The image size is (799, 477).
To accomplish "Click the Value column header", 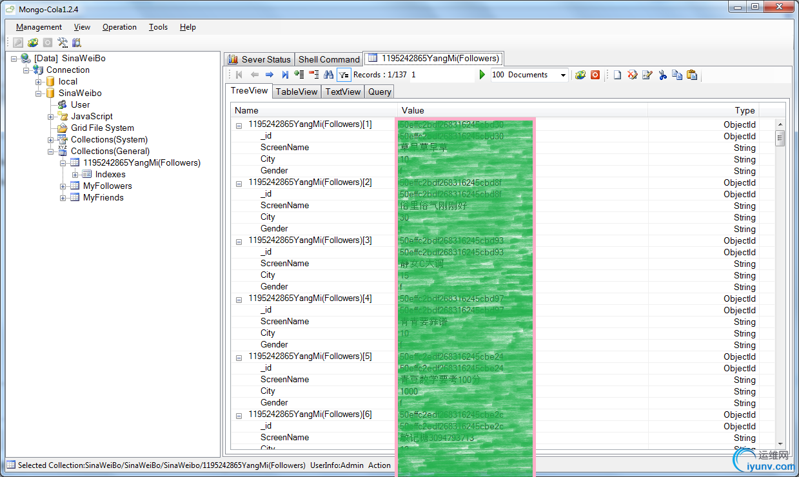I will (523, 110).
